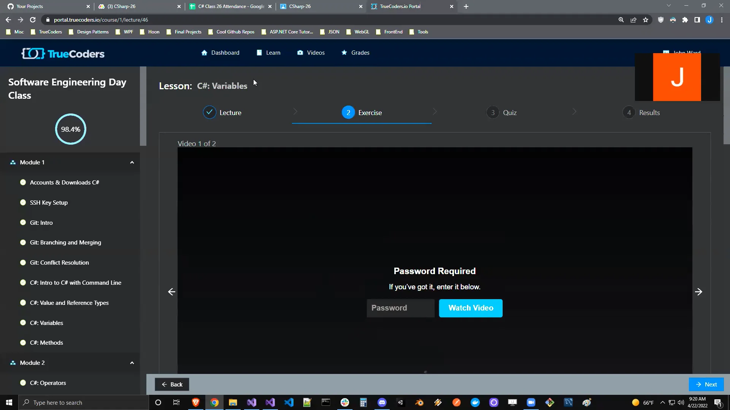Screen dimensions: 730x410
Task: Open the SSH Key Setup lesson
Action: [x=49, y=203]
